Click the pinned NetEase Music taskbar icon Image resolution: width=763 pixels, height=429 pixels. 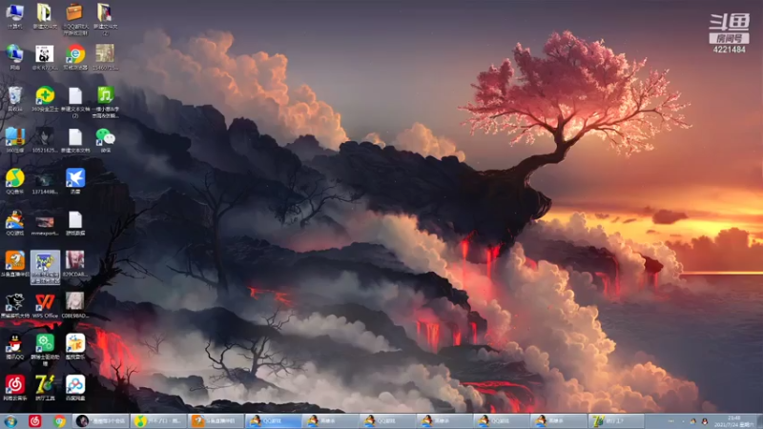[34, 421]
